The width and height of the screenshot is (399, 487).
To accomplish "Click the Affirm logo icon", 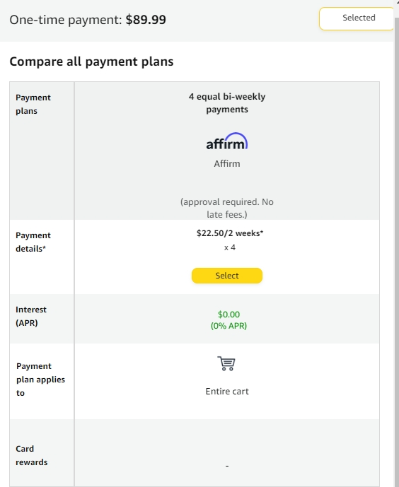I will coord(227,141).
